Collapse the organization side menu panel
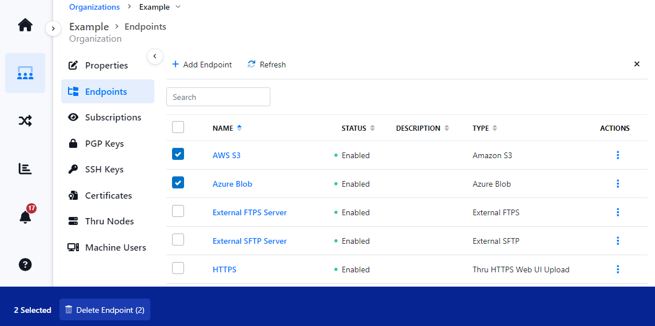This screenshot has height=326, width=655. point(155,56)
